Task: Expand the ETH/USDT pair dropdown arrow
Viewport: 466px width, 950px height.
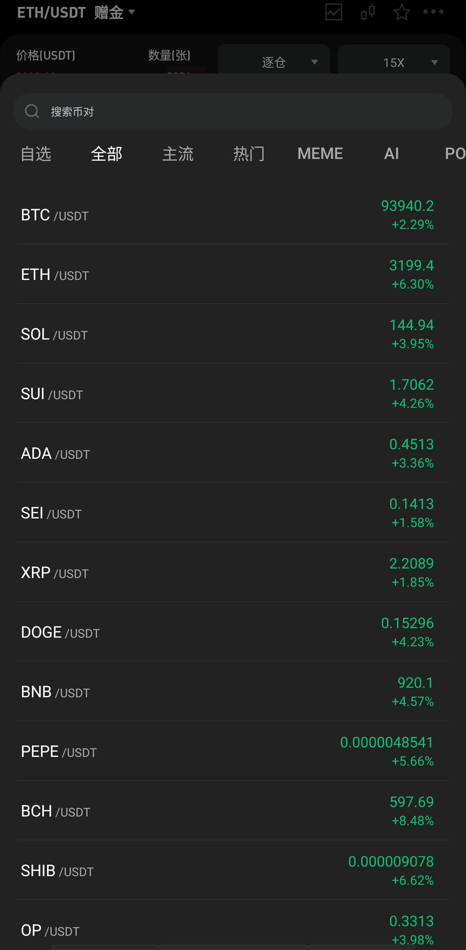Action: [132, 12]
